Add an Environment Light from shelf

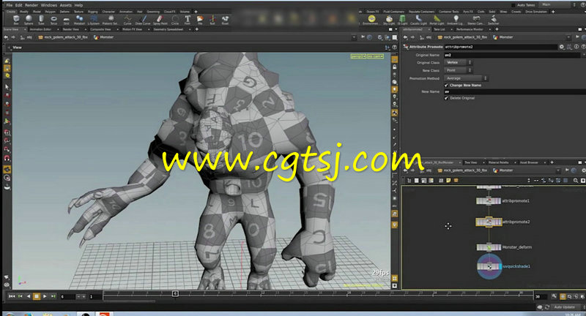[371, 20]
